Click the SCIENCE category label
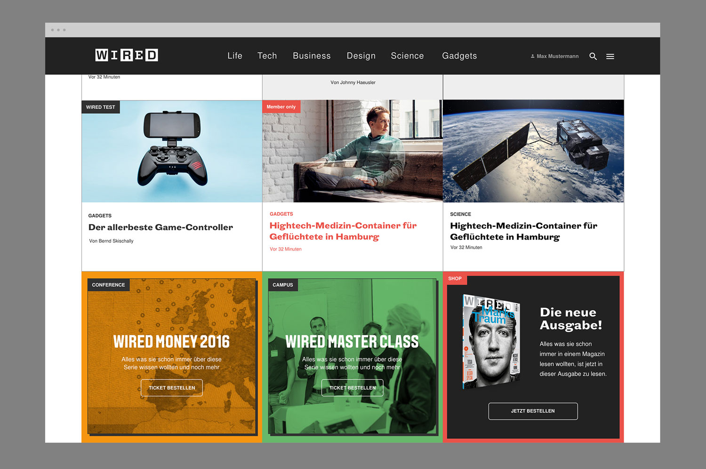 460,214
